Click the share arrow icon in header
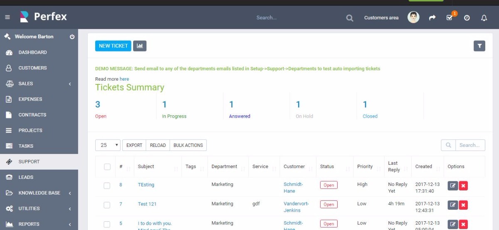The image size is (499, 230). 432,18
